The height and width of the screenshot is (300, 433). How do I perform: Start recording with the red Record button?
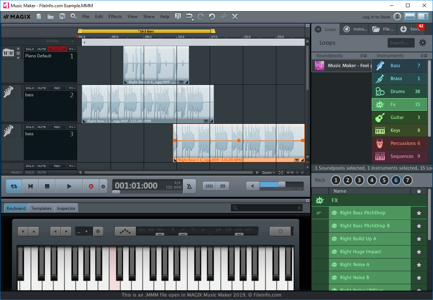click(91, 186)
